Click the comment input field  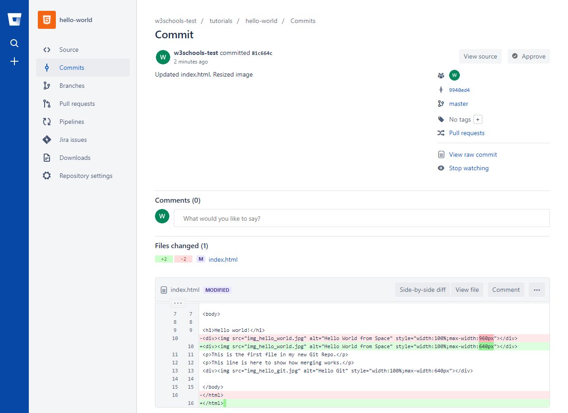pyautogui.click(x=362, y=218)
